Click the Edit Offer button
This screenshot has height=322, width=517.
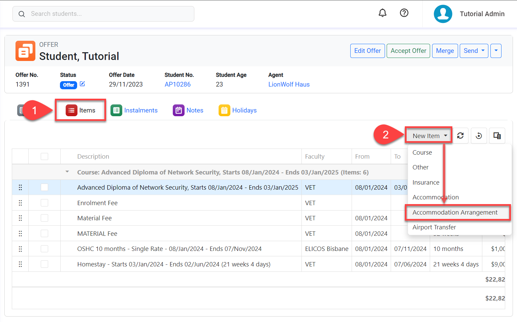click(367, 51)
